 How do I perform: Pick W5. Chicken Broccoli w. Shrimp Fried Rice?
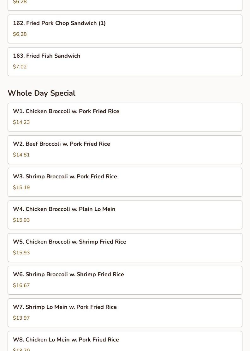[69, 242]
